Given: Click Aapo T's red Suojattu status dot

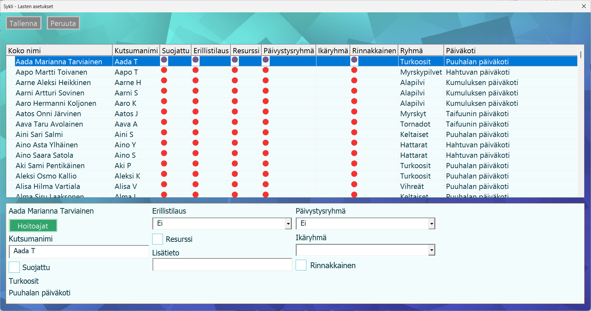Looking at the screenshot, I should pyautogui.click(x=164, y=70).
